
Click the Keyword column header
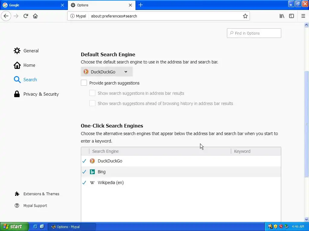tap(256, 151)
